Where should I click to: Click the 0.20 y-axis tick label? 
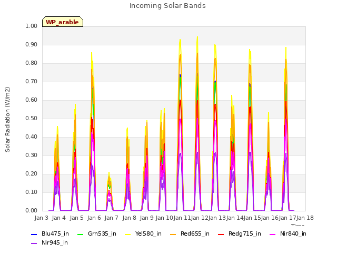pos(32,173)
